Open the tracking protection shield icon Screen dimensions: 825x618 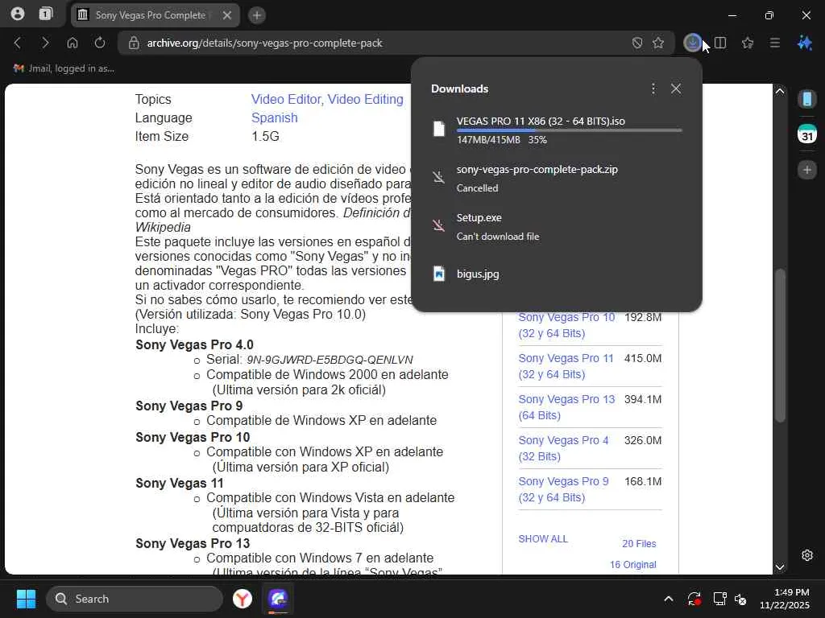click(x=637, y=43)
